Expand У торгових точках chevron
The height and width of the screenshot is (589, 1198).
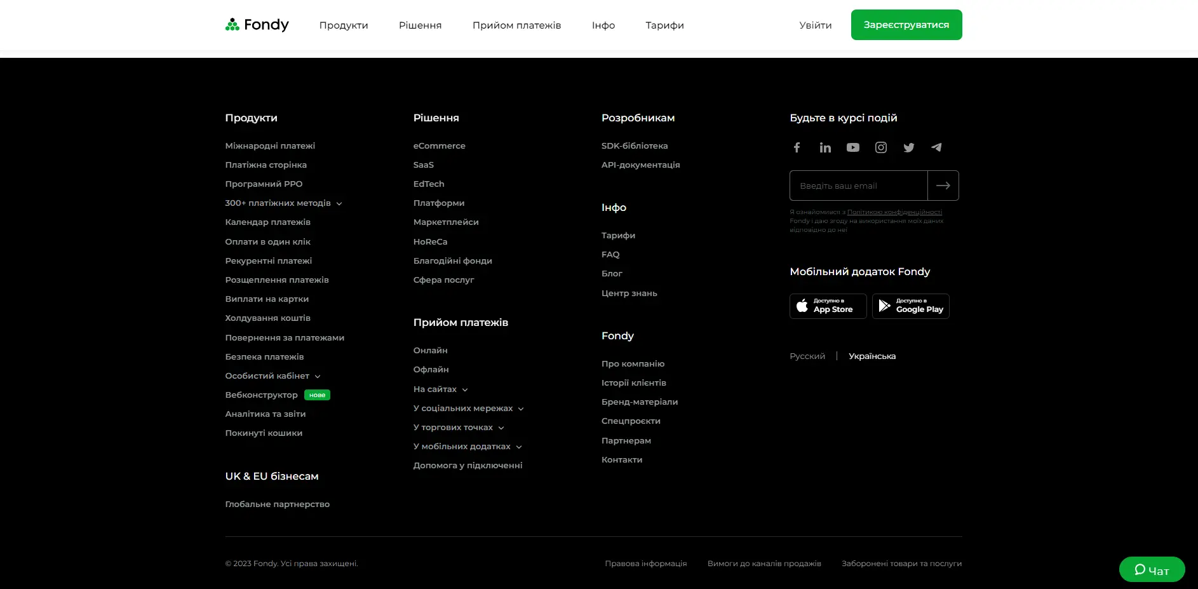click(x=501, y=428)
